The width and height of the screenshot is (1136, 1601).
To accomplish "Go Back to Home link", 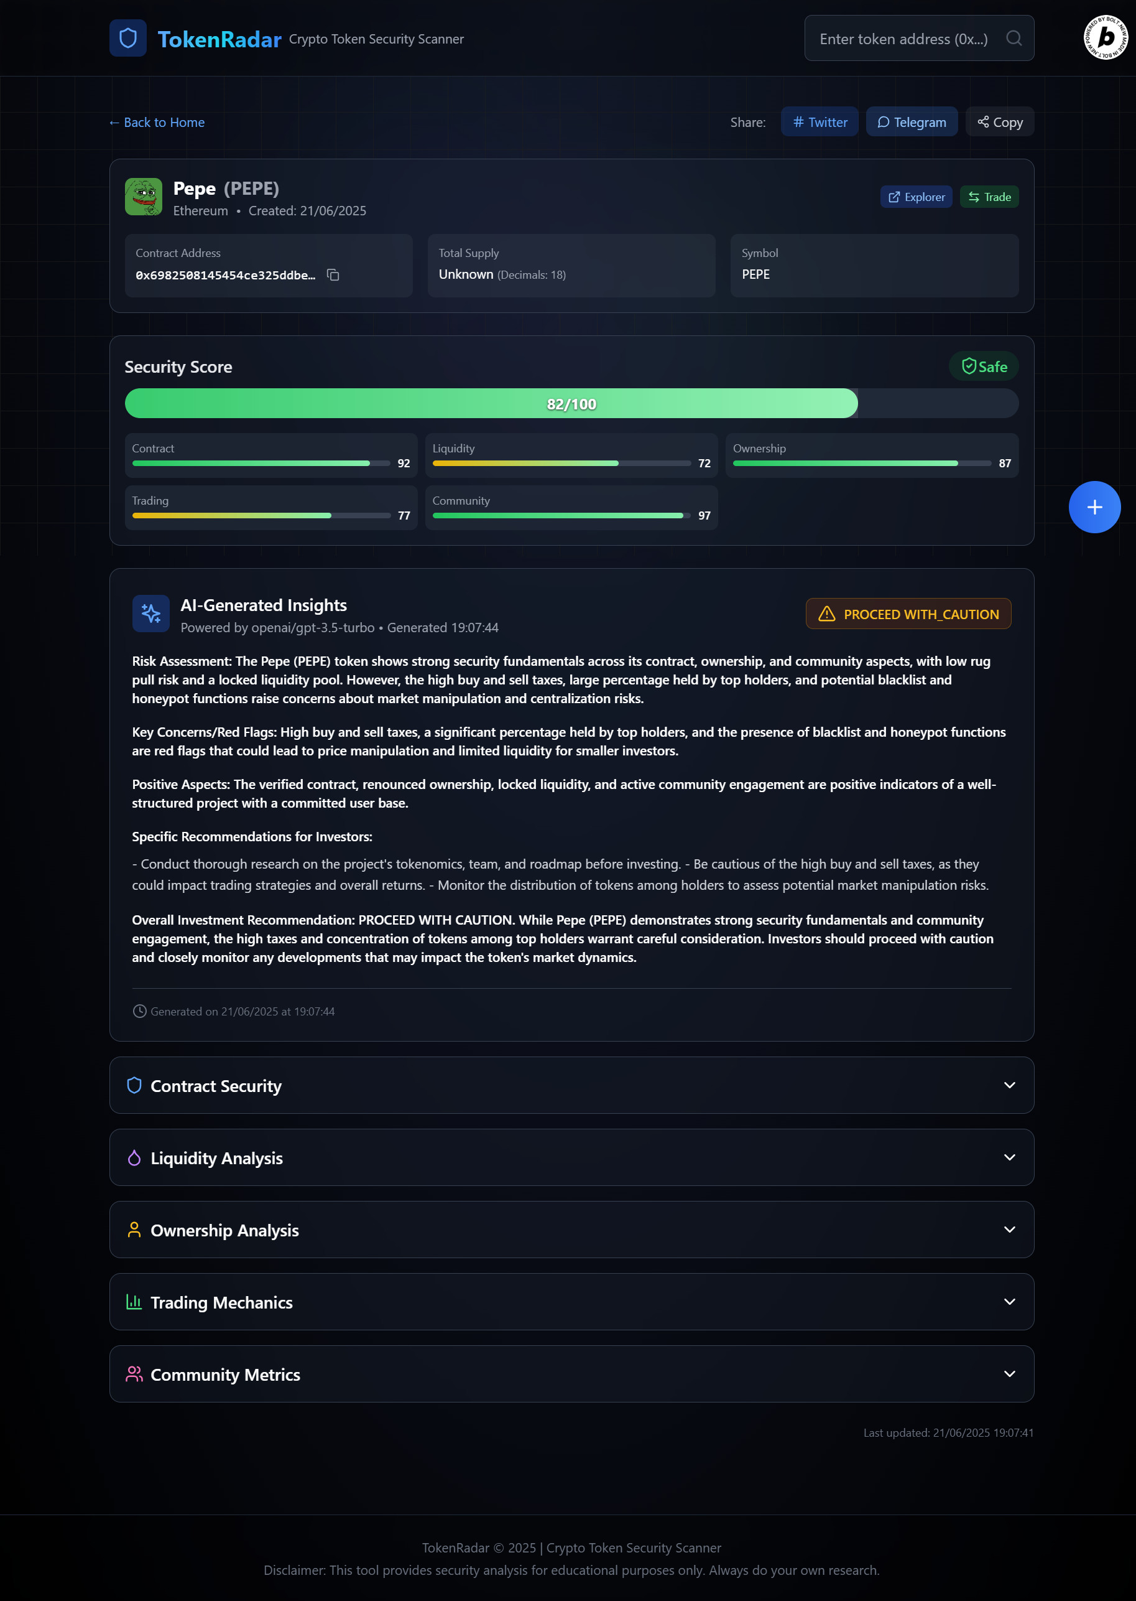I will (x=157, y=123).
